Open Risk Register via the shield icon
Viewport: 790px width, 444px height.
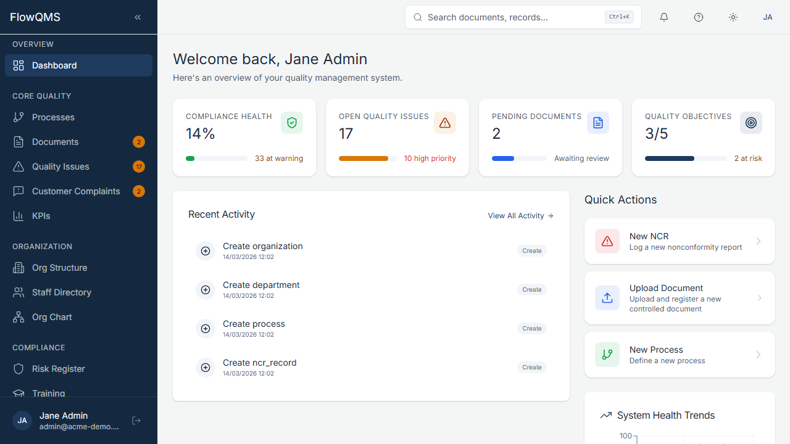point(19,369)
